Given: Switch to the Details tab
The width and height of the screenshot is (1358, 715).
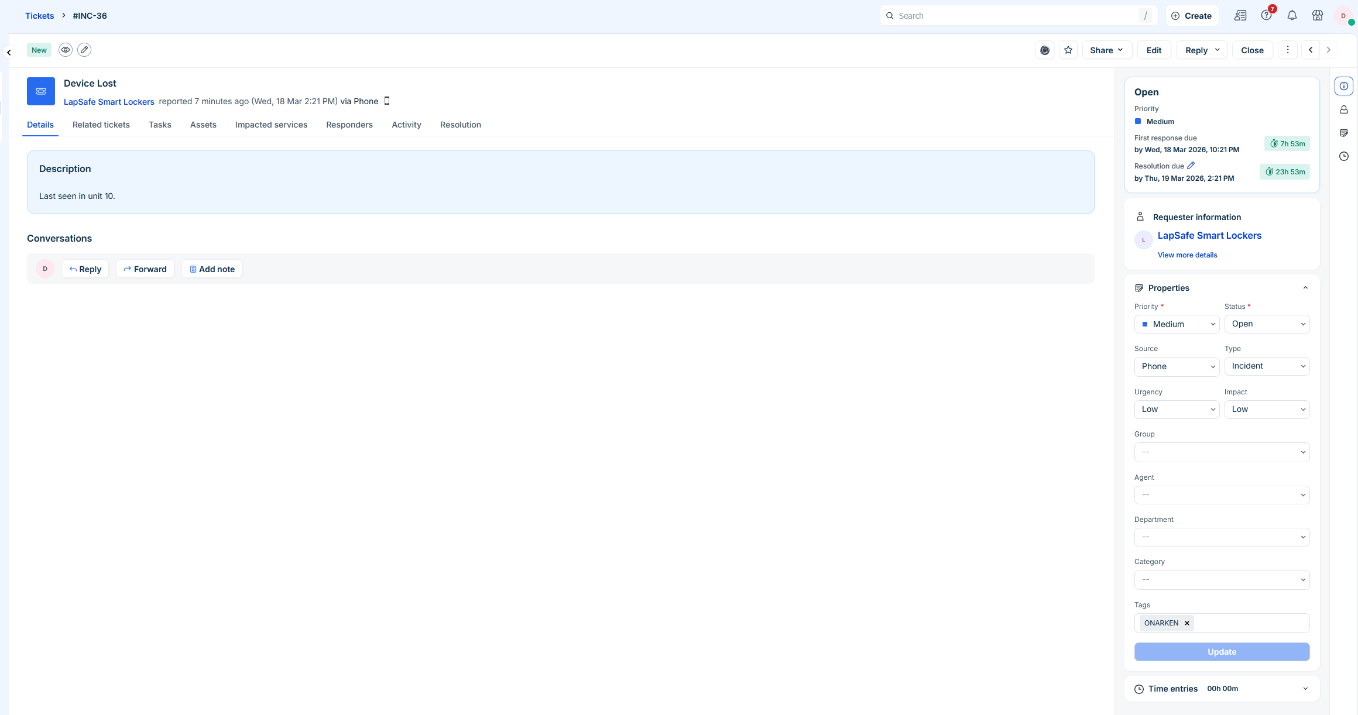Looking at the screenshot, I should point(40,125).
